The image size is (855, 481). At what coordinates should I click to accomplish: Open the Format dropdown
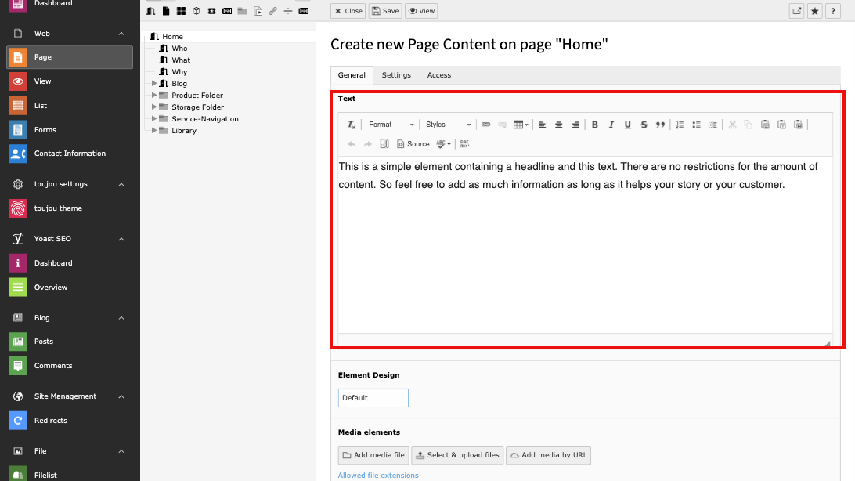(391, 125)
